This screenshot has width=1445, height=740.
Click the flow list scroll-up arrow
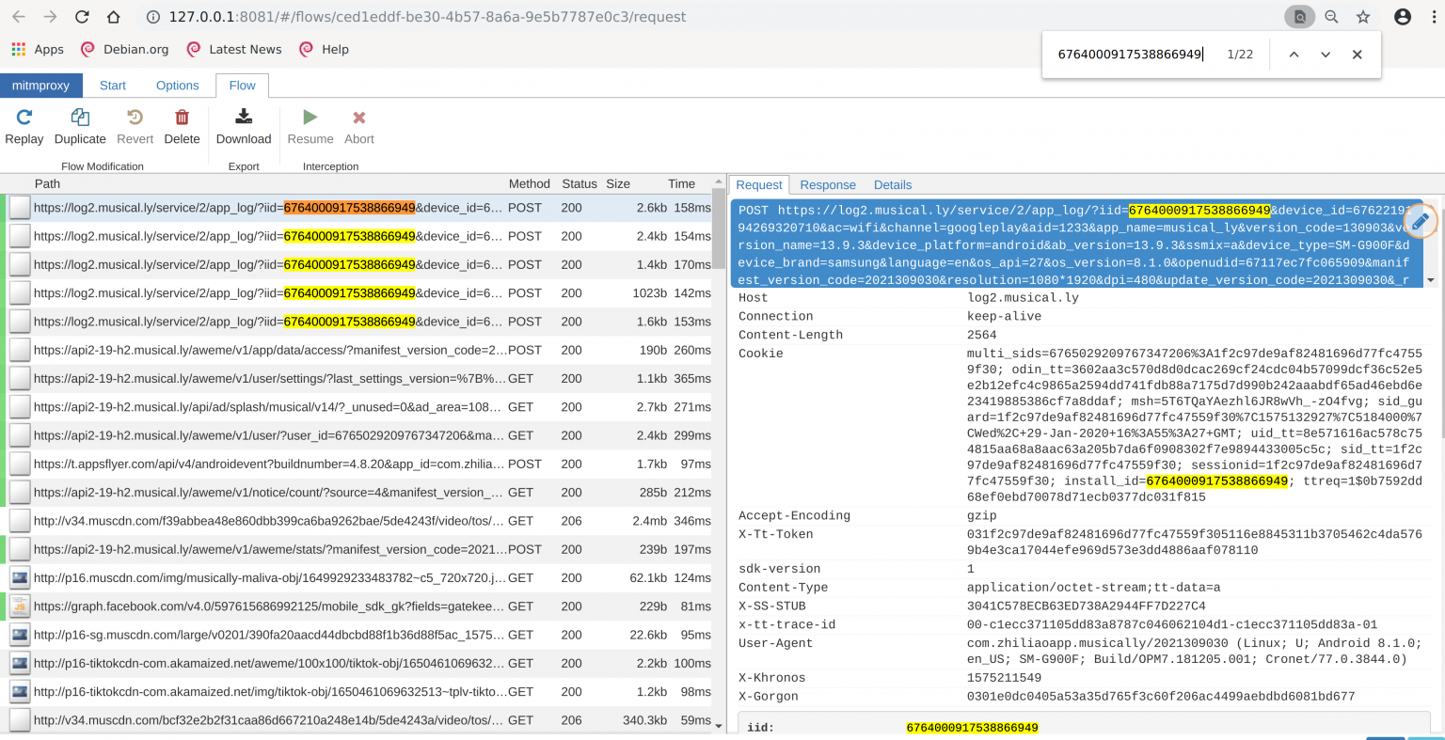pyautogui.click(x=719, y=181)
